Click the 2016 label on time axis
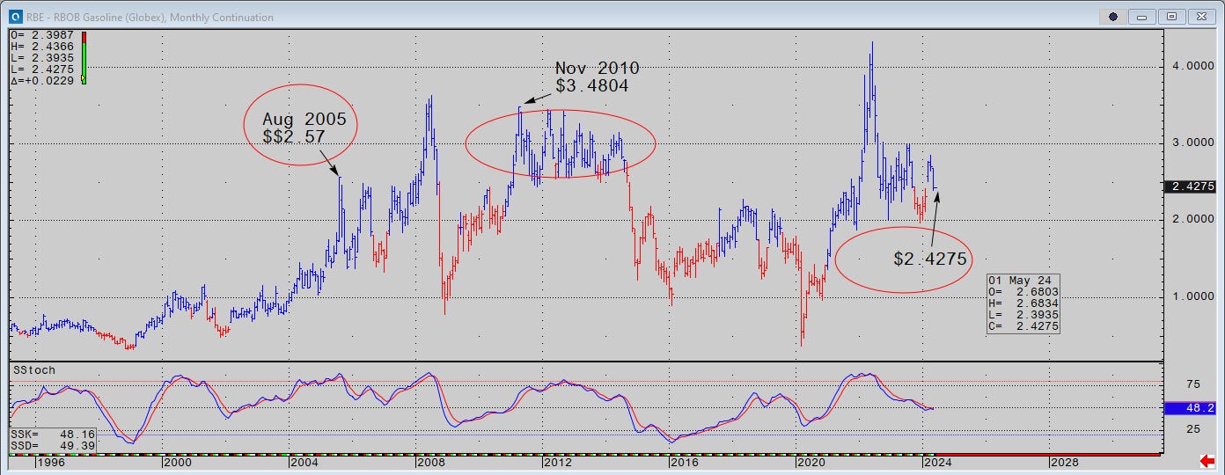Screen dimensions: 1225x475 click(683, 462)
